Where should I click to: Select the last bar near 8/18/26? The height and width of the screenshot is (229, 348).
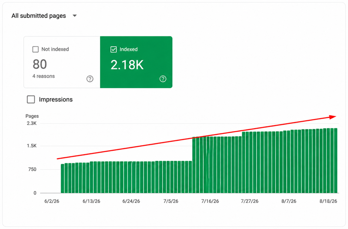(335, 160)
